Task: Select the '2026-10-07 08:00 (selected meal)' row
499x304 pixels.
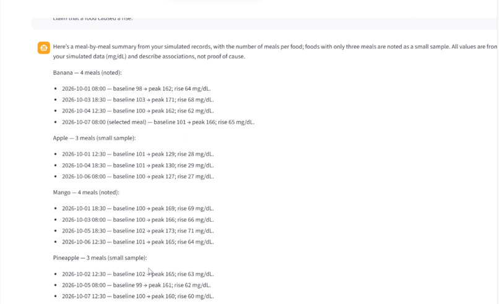Action: (x=158, y=122)
